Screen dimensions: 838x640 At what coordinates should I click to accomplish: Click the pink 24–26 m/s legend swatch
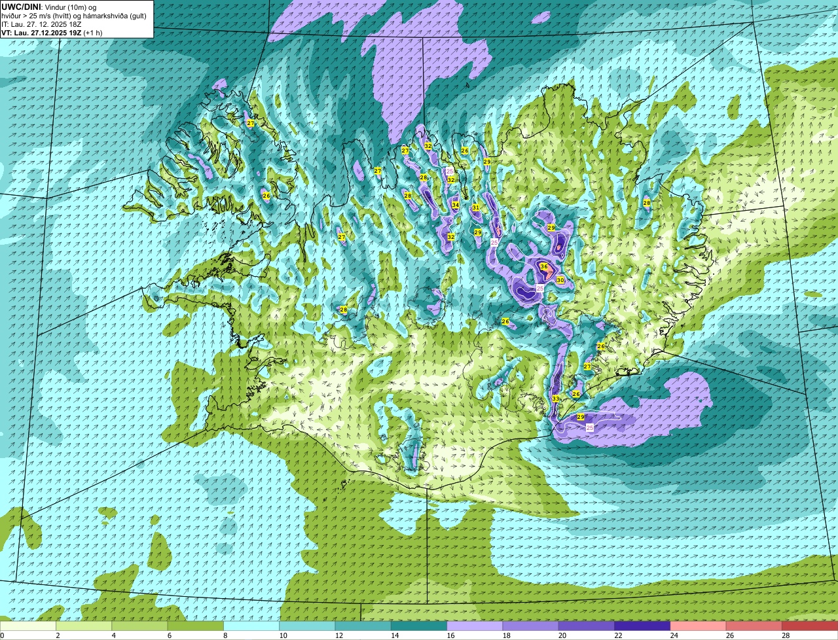tap(698, 626)
